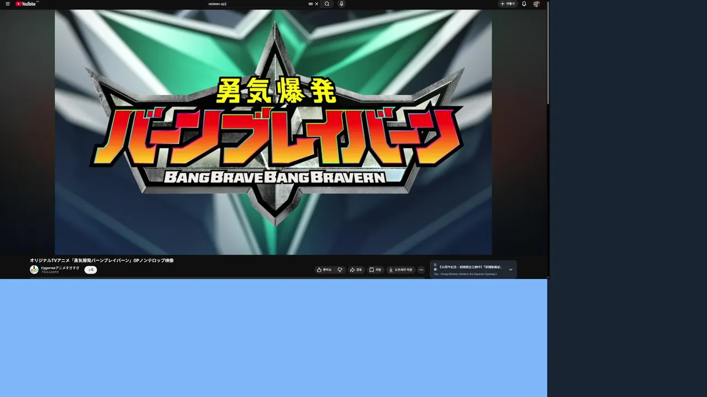Open the on-screen keyboard icon in search
This screenshot has width=707, height=397.
click(310, 4)
